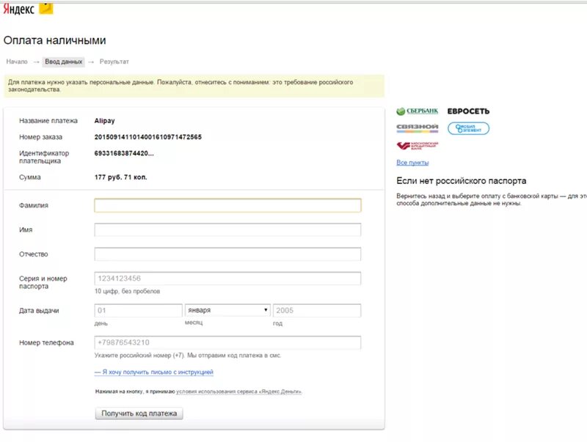This screenshot has height=442, width=587.
Task: Click into the Имя text field
Action: 227,230
